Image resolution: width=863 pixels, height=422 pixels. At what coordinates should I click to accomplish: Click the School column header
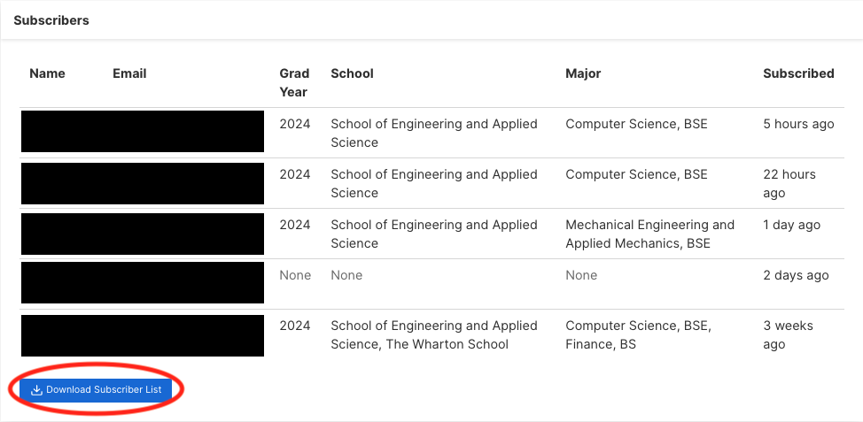[x=353, y=73]
